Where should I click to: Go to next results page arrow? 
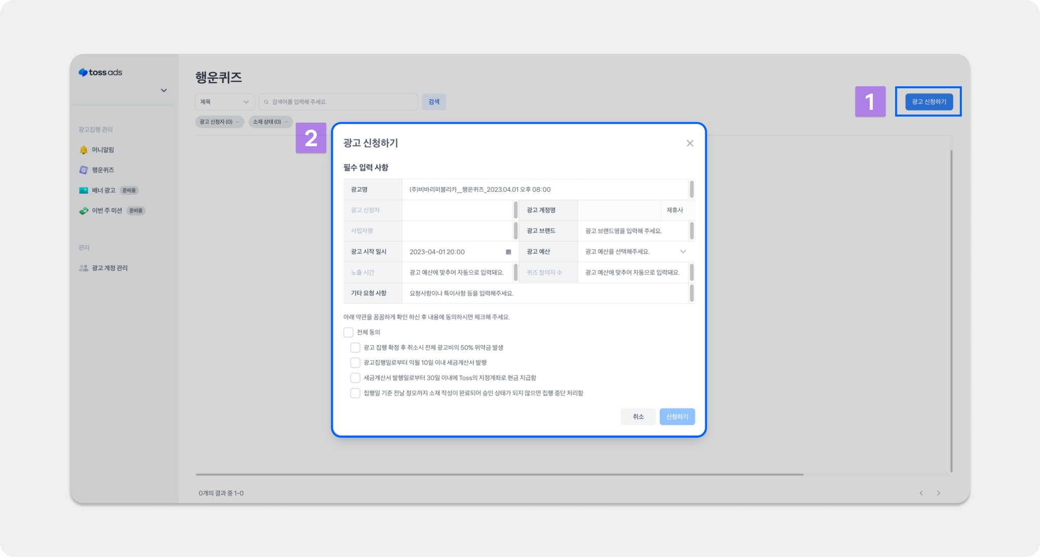938,493
